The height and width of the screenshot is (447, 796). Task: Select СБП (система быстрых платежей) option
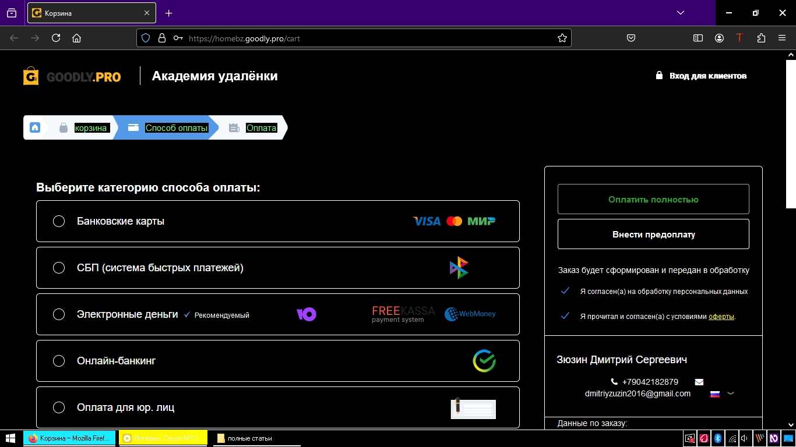pyautogui.click(x=277, y=268)
